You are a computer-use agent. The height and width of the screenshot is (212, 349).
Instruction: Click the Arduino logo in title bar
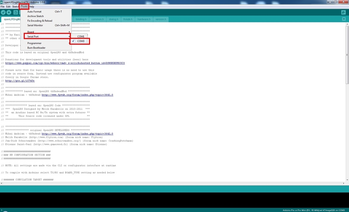coord(2,2)
